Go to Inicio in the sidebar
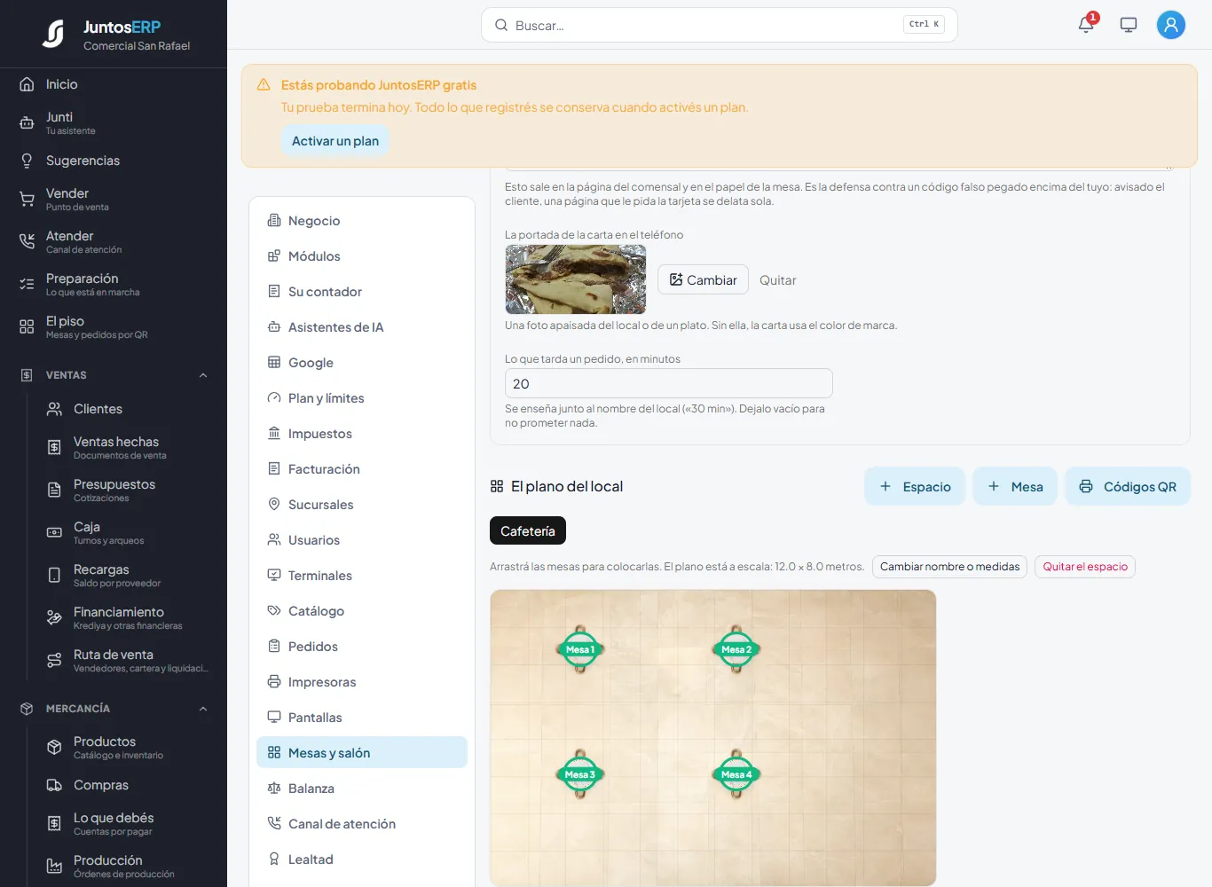 coord(114,84)
